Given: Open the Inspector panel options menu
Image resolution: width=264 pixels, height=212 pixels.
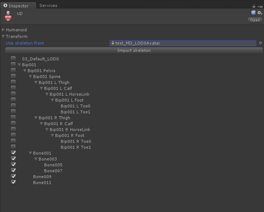Looking at the screenshot, I should point(260,7).
